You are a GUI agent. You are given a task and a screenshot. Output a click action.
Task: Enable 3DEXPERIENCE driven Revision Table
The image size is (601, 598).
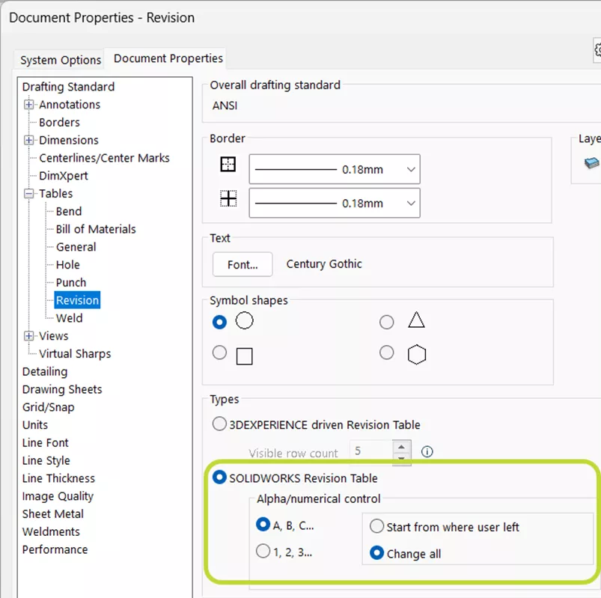(x=220, y=424)
